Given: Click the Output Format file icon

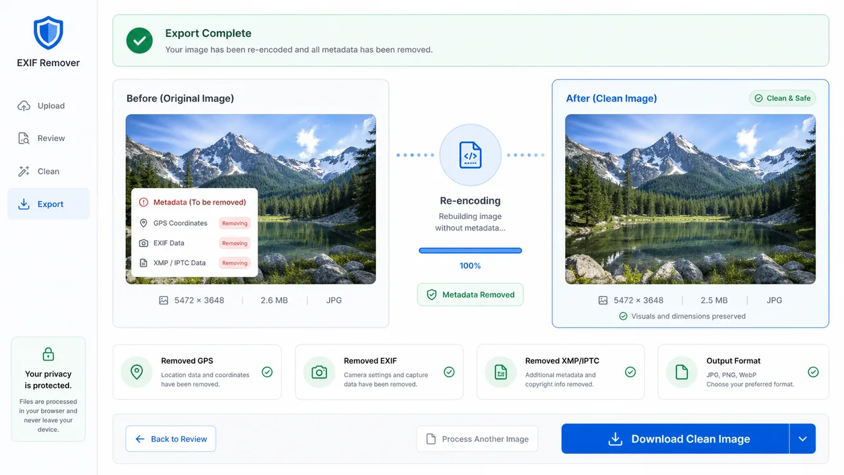Looking at the screenshot, I should pos(682,372).
